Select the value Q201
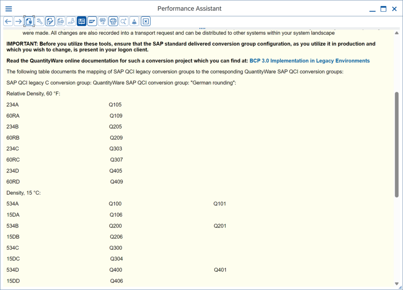The width and height of the screenshot is (403, 290). [220, 226]
